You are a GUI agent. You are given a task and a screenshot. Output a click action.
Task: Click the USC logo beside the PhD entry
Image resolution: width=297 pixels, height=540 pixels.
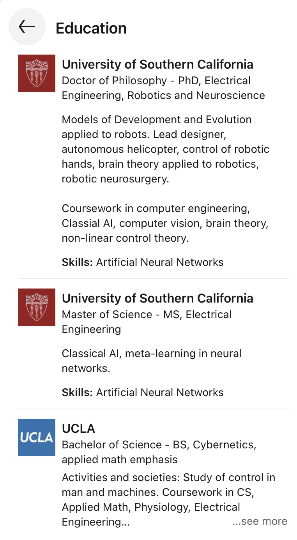point(37,73)
